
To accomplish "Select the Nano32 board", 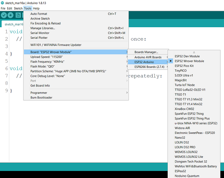I will pos(194,138).
